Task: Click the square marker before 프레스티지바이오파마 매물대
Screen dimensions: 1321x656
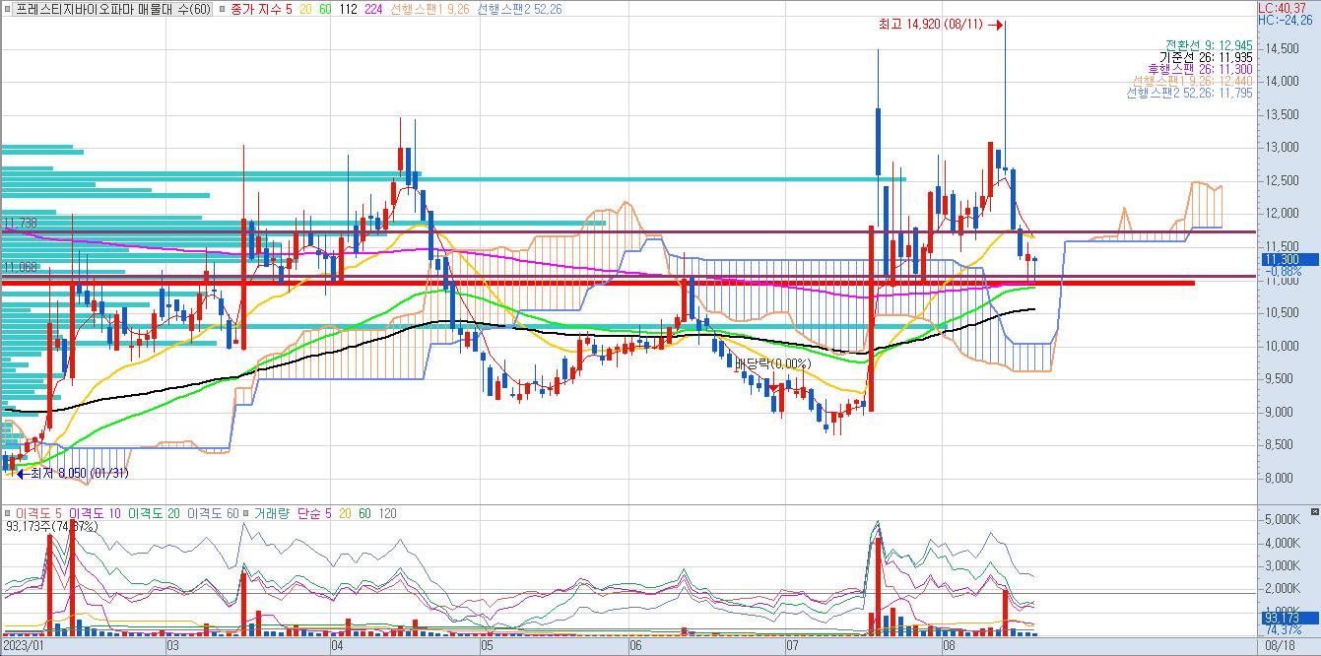Action: pos(7,9)
